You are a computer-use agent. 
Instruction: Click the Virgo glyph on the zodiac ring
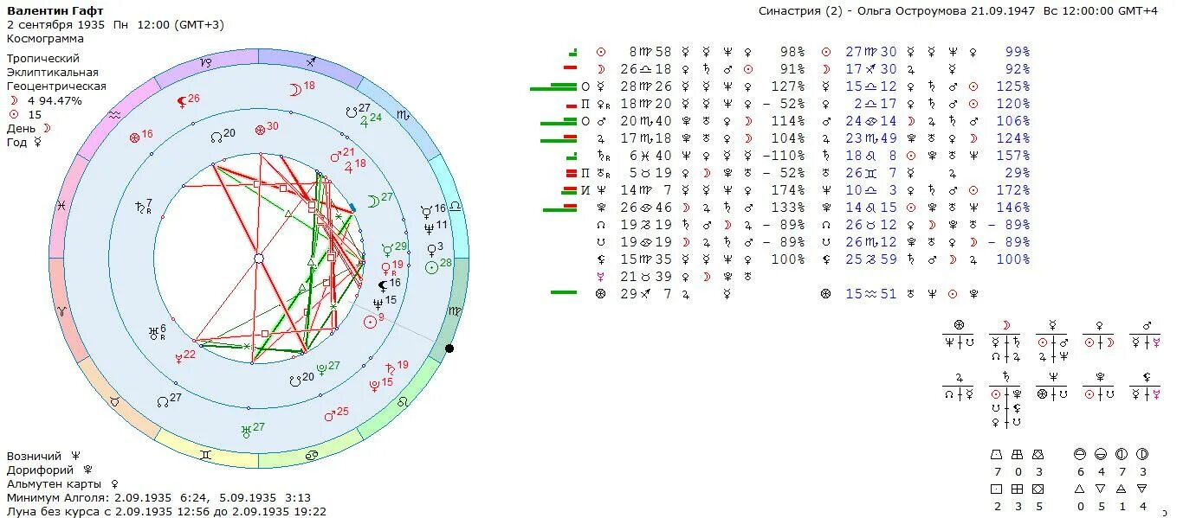point(456,310)
